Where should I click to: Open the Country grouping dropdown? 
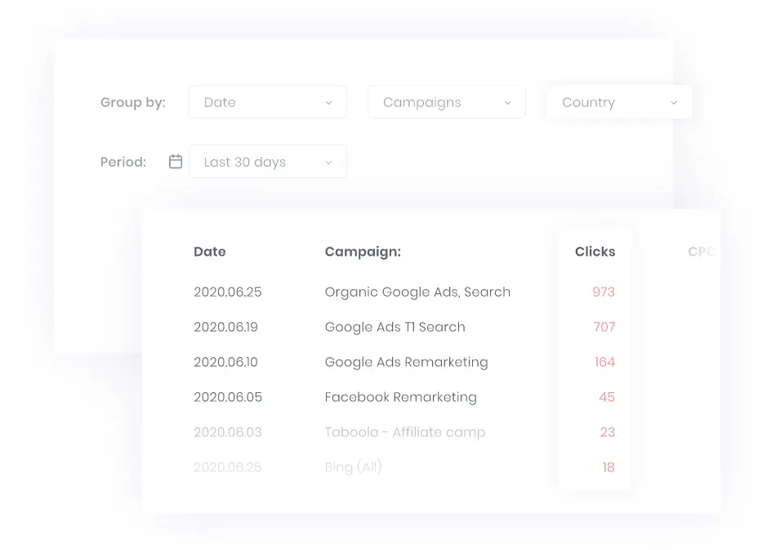pos(618,102)
